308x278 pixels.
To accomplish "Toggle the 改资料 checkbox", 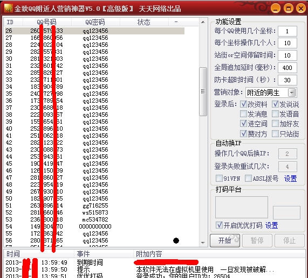I will [x=244, y=104].
